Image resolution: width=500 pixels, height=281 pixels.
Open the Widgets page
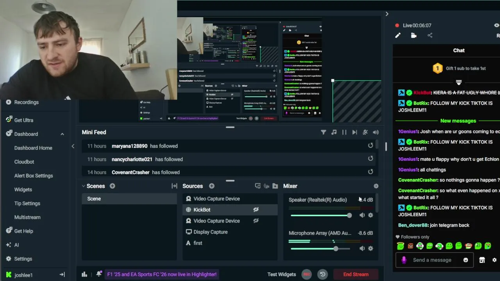point(23,189)
